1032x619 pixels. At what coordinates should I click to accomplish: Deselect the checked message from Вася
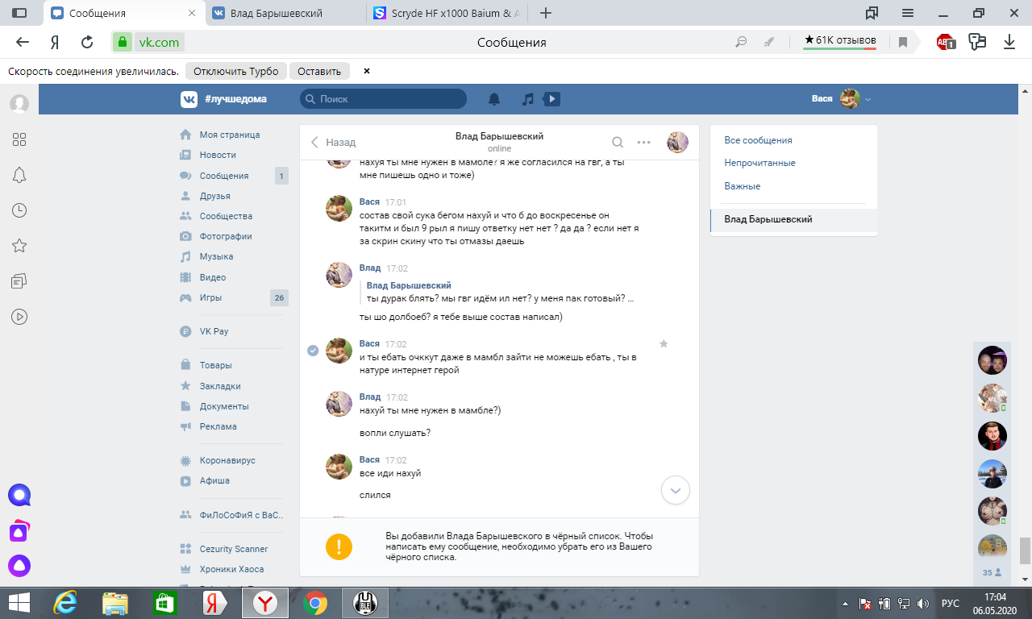(x=313, y=350)
